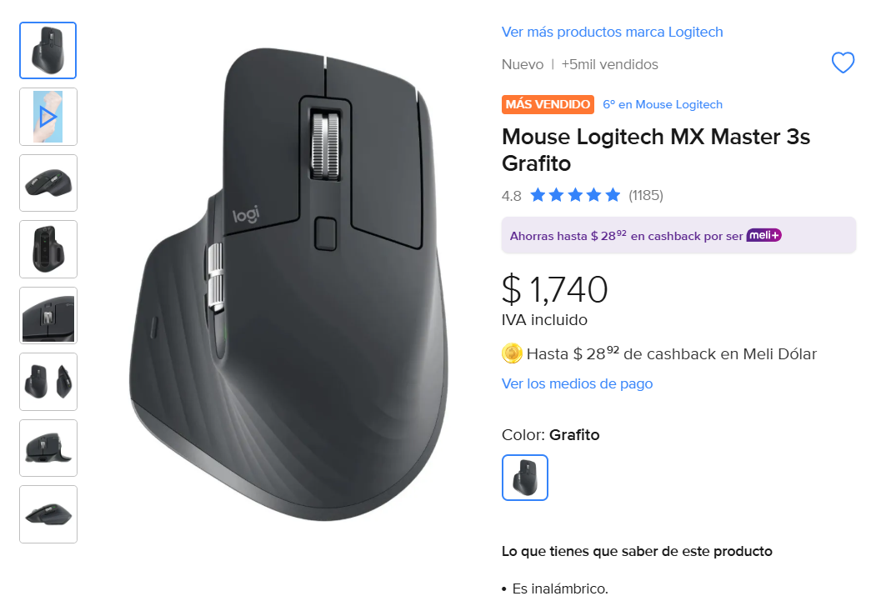Play the product video thumbnail
The width and height of the screenshot is (871, 596).
click(48, 117)
